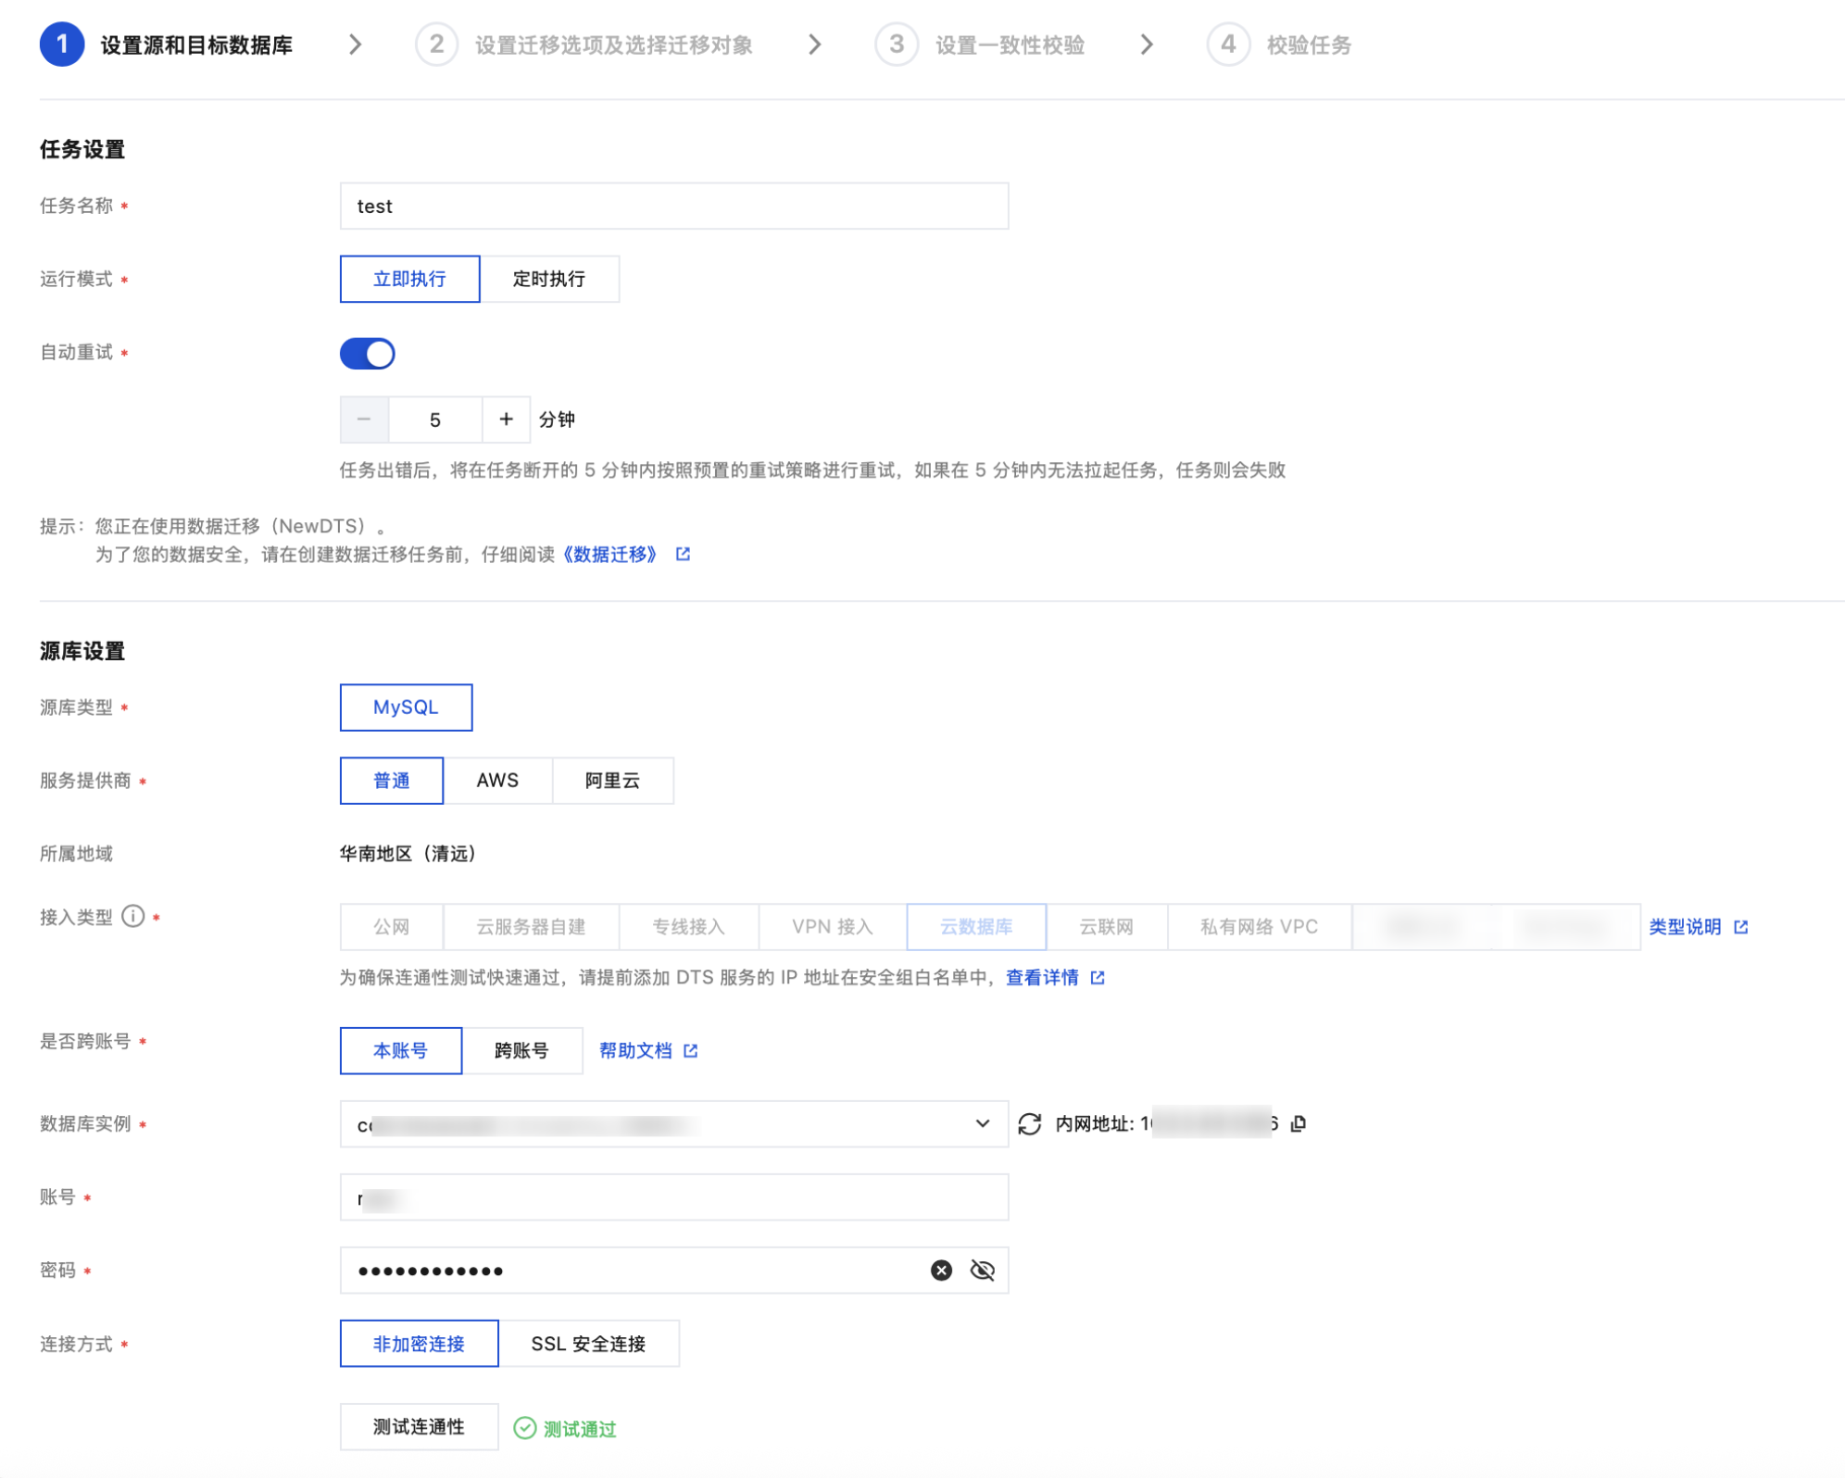Turn off the 自动重试 switch
1845x1478 pixels.
368,354
